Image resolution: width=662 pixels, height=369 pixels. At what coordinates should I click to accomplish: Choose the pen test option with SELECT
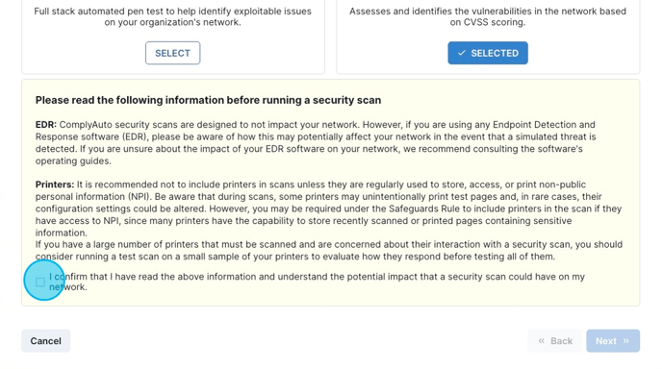pyautogui.click(x=172, y=53)
